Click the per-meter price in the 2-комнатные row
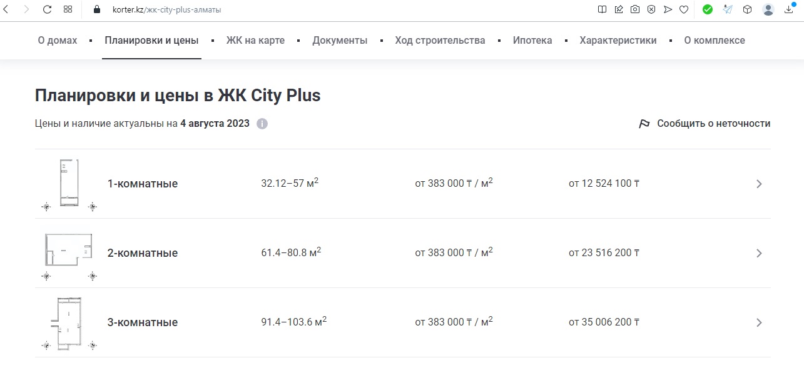This screenshot has width=804, height=373. [454, 252]
